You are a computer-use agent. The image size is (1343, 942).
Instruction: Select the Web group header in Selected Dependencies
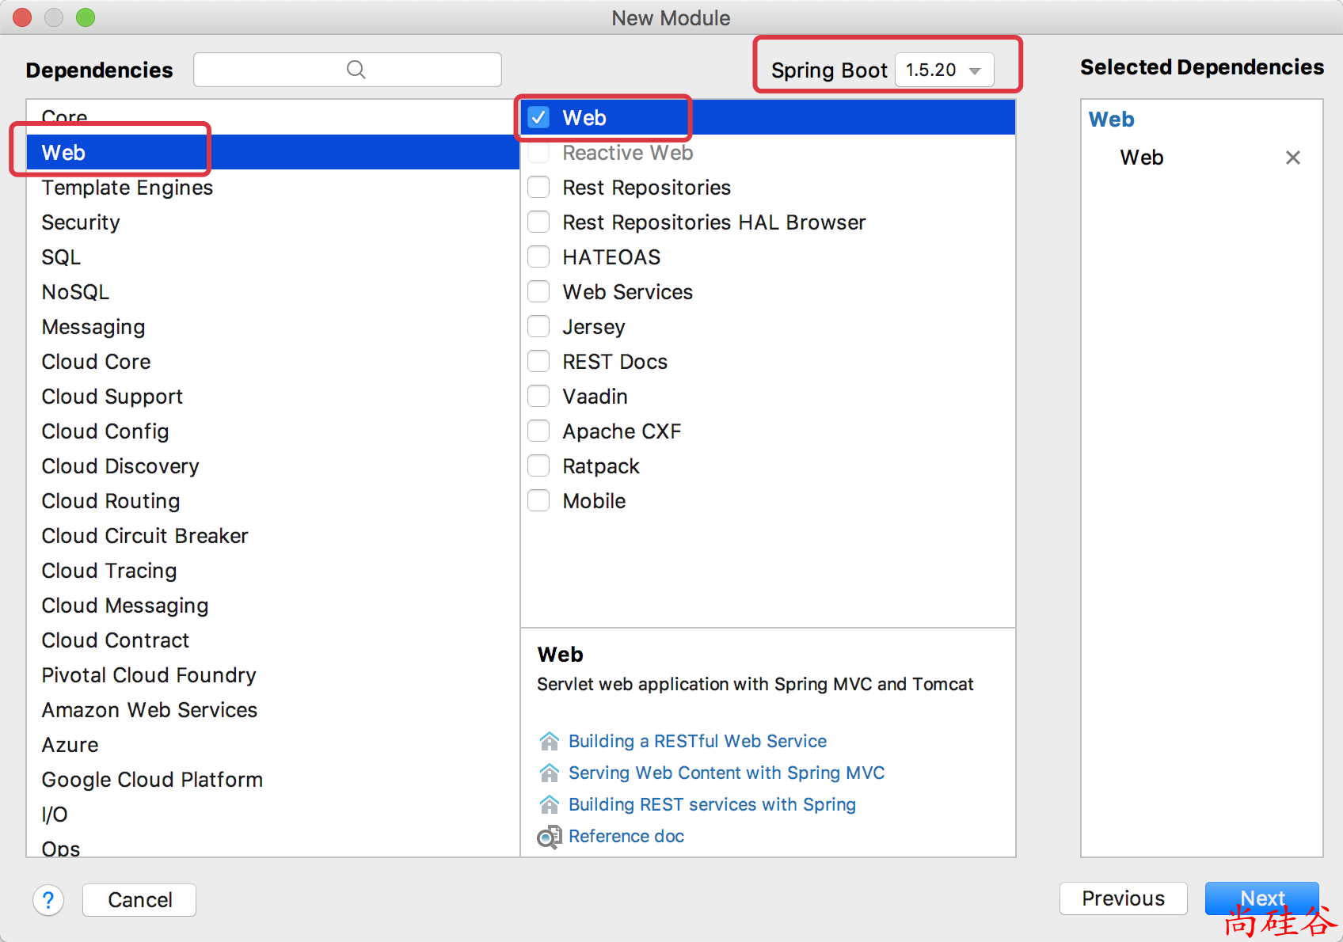pyautogui.click(x=1111, y=120)
